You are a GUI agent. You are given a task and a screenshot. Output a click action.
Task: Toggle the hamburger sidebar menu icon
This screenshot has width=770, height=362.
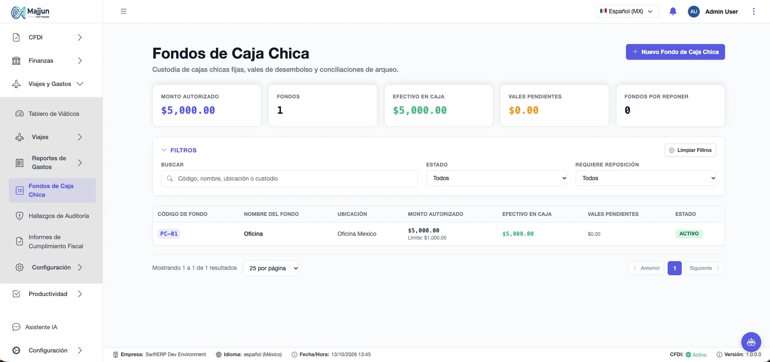[124, 11]
